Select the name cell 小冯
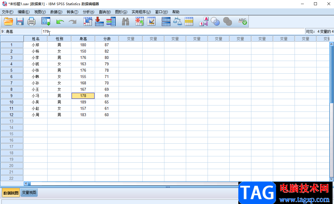This screenshot has height=204, width=334. (36, 96)
